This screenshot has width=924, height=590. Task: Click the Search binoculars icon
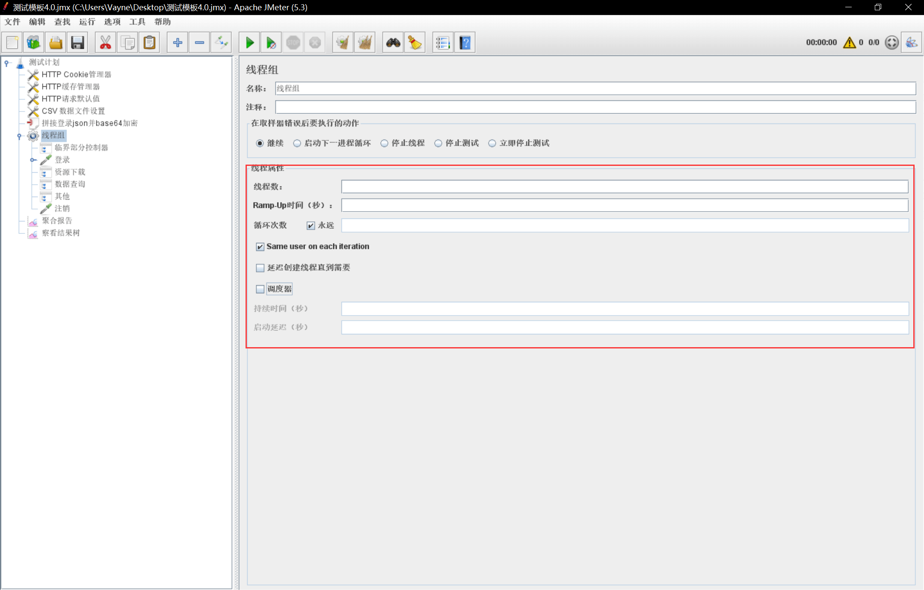pyautogui.click(x=393, y=42)
